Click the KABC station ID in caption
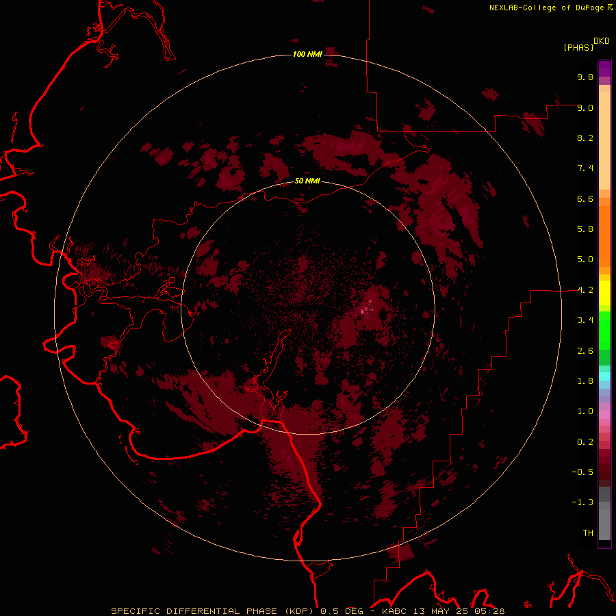Image resolution: width=616 pixels, height=616 pixels. (395, 611)
